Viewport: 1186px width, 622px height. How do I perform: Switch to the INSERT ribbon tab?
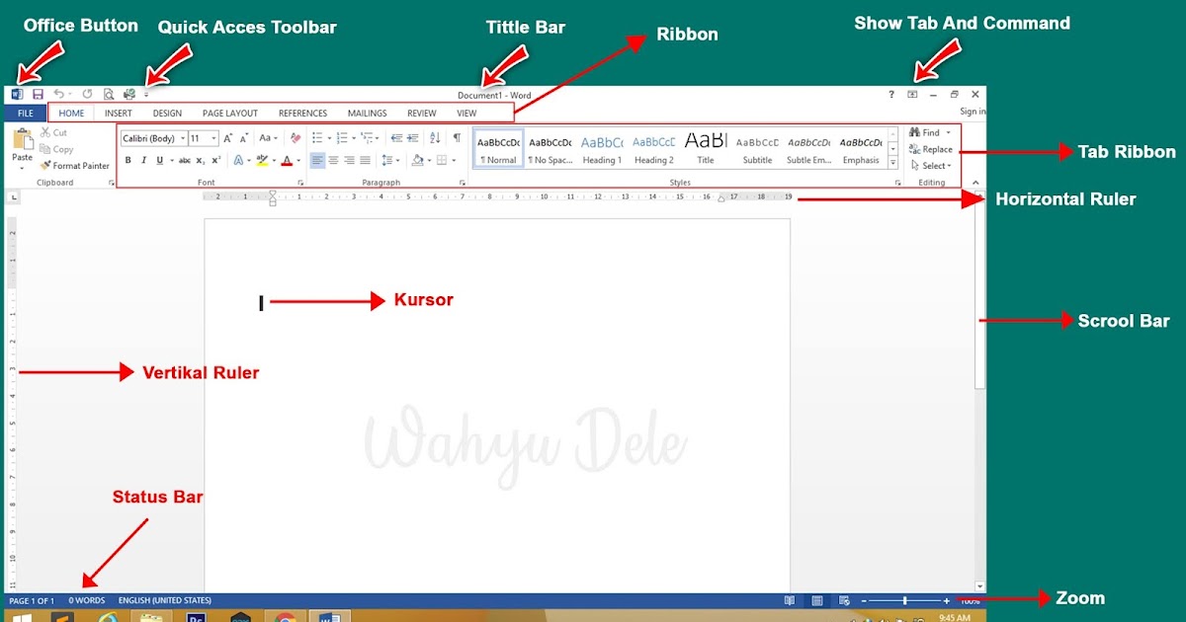tap(118, 113)
